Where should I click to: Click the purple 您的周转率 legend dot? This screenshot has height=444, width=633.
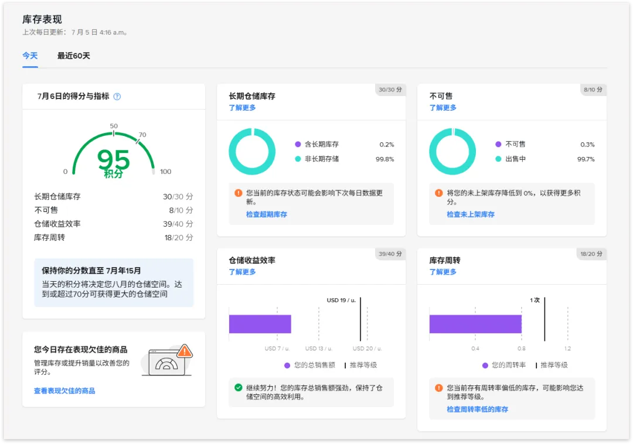(x=485, y=366)
